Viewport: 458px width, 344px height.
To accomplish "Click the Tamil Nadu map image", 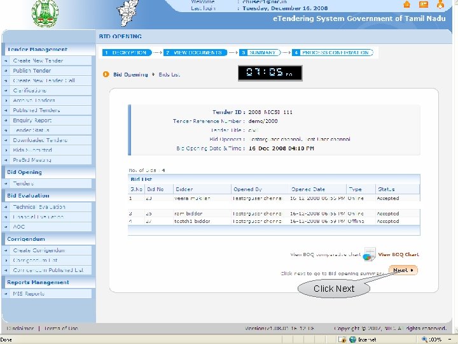I will [x=127, y=13].
